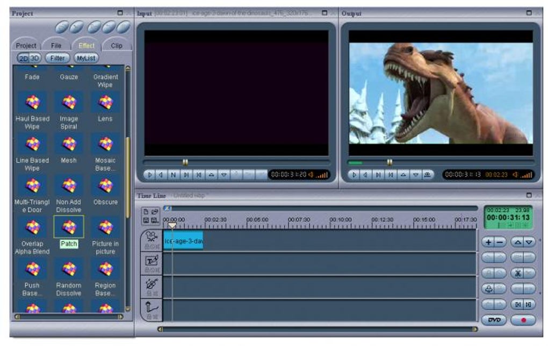Show the Filter effects list
This screenshot has width=548, height=346.
pyautogui.click(x=57, y=59)
